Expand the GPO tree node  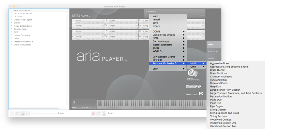11,32
